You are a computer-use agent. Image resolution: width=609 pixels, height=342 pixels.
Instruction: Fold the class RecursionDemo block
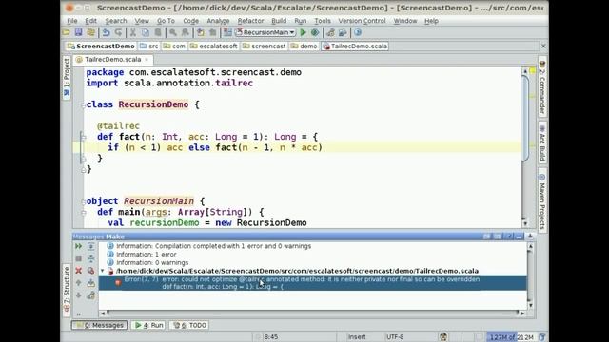(x=83, y=104)
